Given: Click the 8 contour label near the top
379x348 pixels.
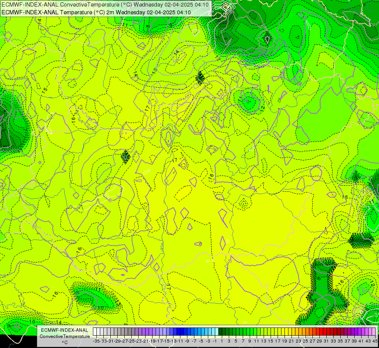Looking at the screenshot, I should click(147, 26).
